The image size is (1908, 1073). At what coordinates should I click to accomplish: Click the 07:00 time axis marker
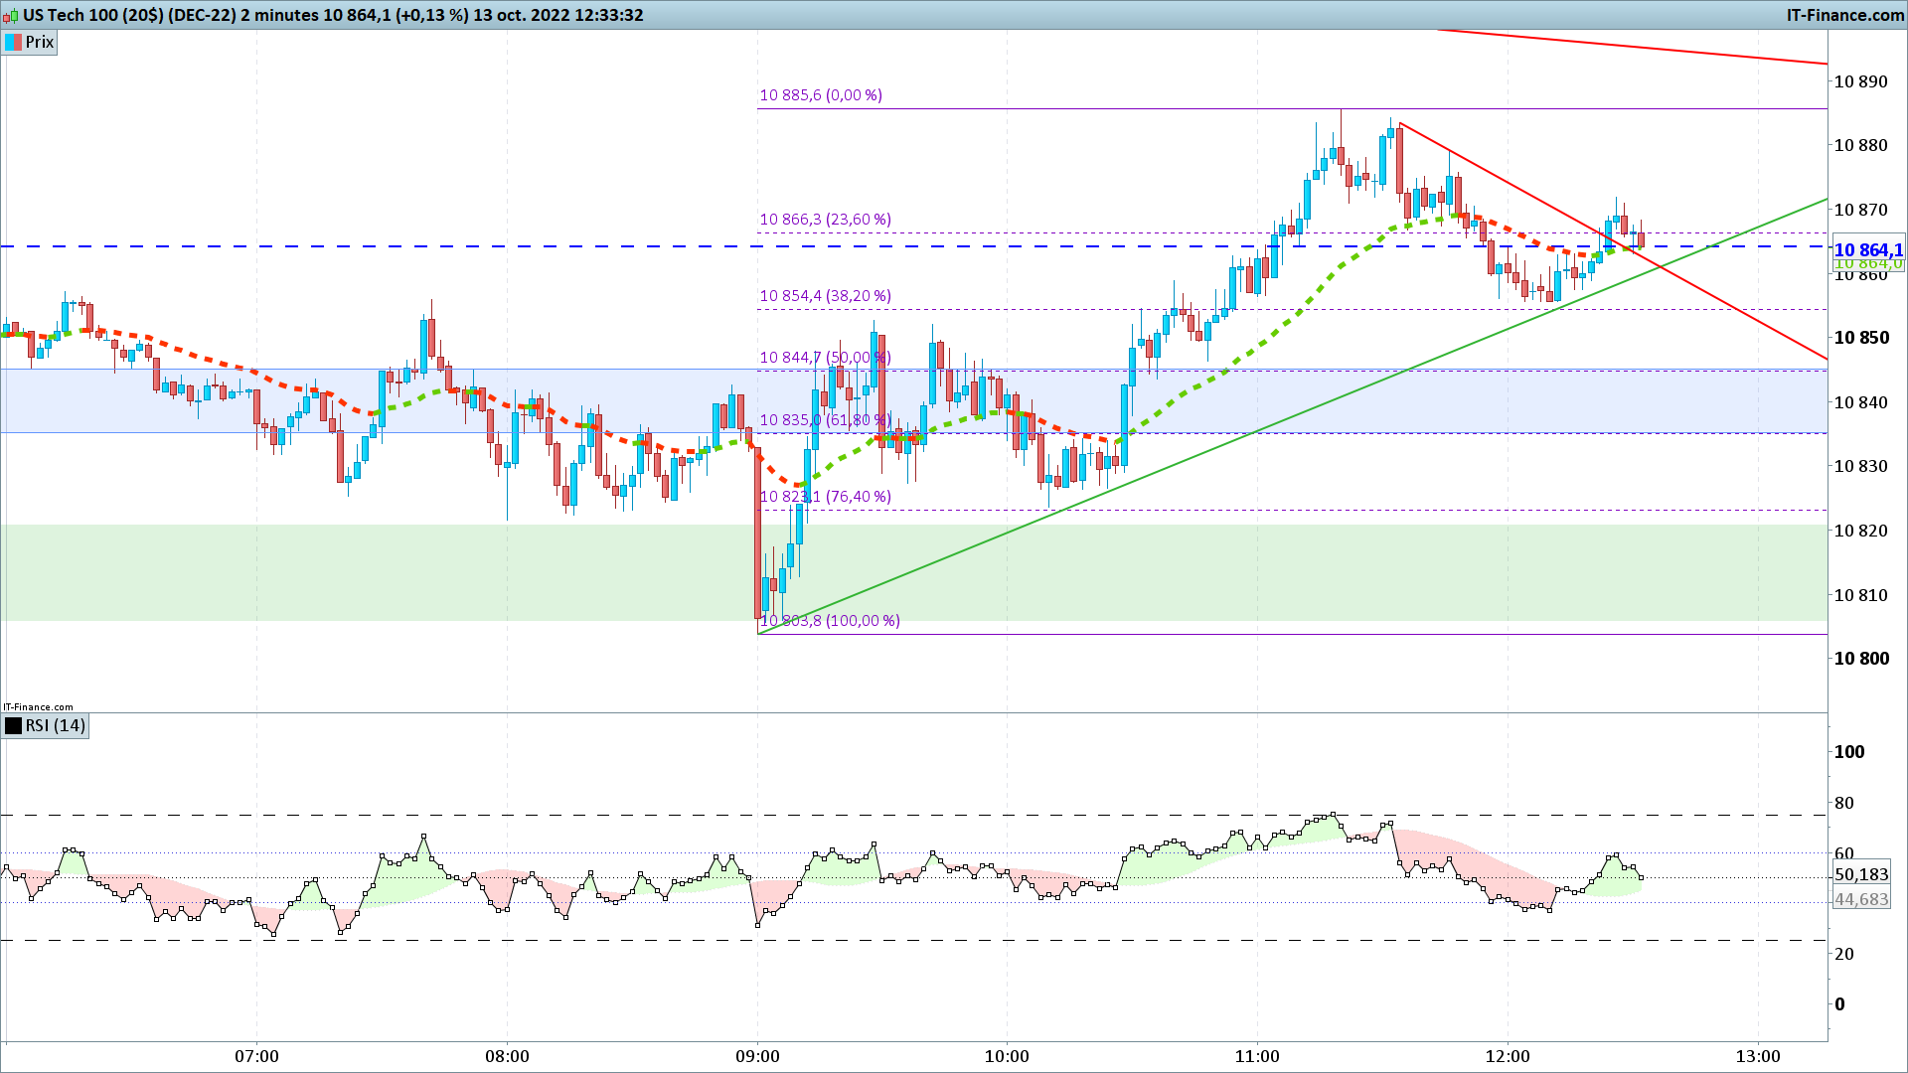coord(256,1056)
